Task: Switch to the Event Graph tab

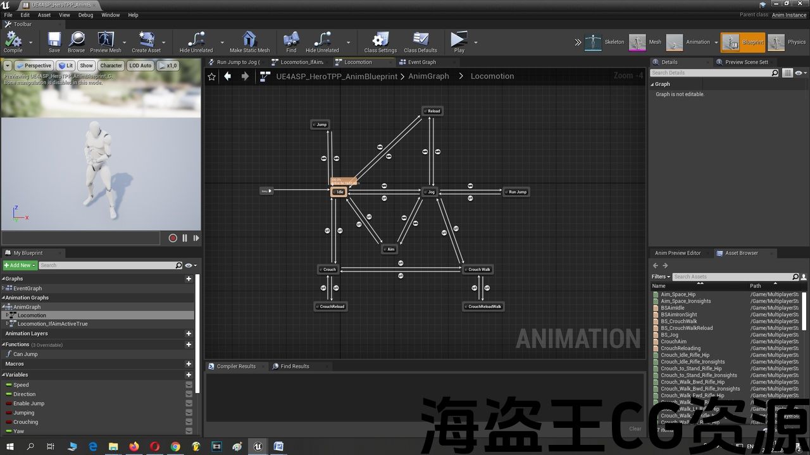Action: (x=421, y=62)
